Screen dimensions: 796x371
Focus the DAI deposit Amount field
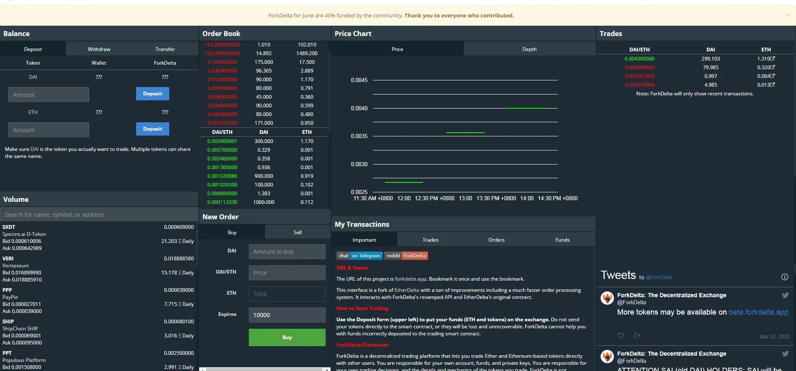coord(49,95)
